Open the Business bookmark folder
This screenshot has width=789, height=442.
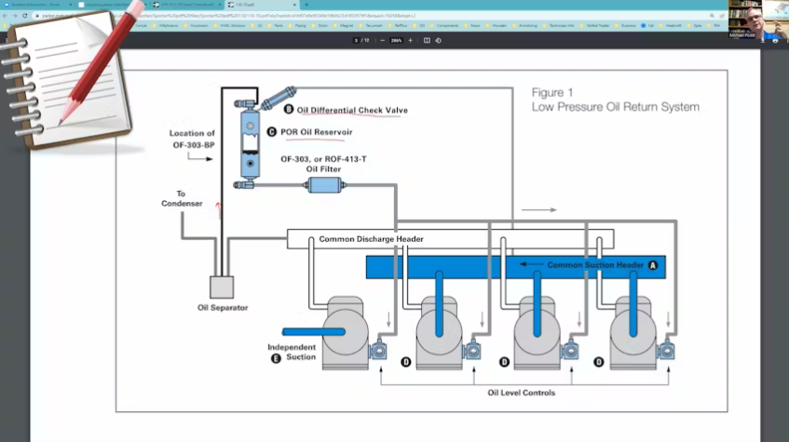625,26
